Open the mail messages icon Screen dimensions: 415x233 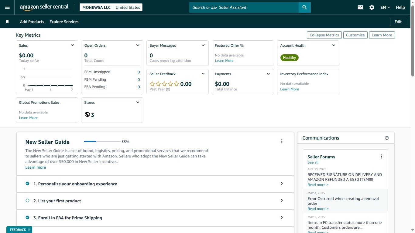[360, 7]
